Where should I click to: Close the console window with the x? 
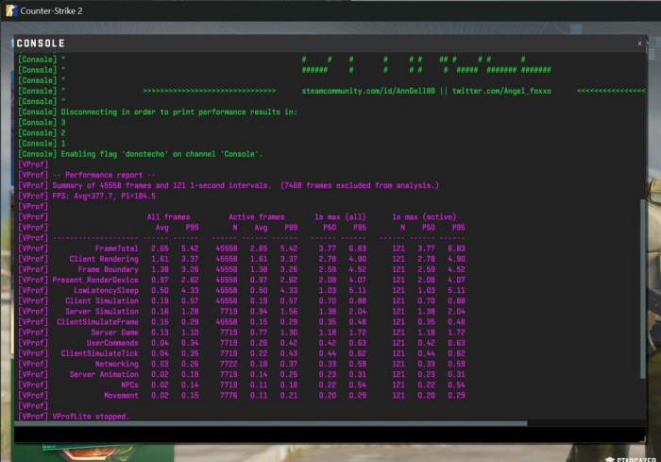click(x=639, y=43)
